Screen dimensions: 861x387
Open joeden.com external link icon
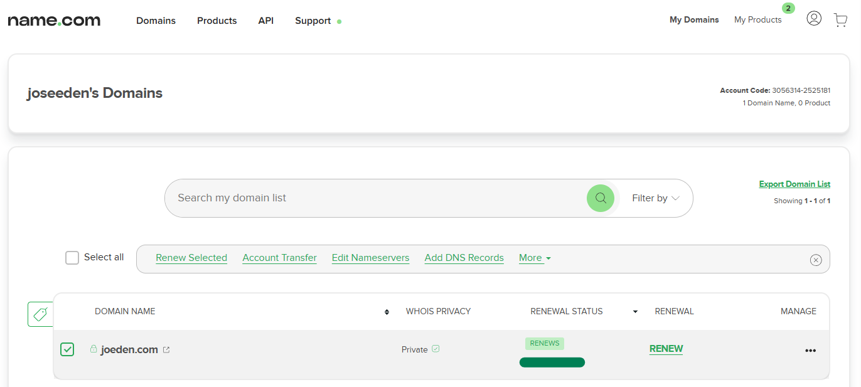coord(166,350)
